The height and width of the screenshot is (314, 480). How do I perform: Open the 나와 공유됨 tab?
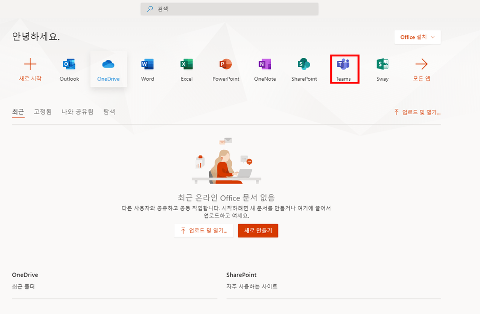[77, 111]
